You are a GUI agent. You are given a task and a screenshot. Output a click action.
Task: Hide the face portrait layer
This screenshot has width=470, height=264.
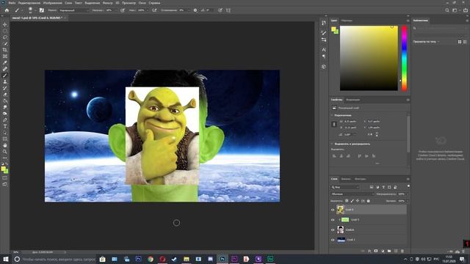[333, 230]
